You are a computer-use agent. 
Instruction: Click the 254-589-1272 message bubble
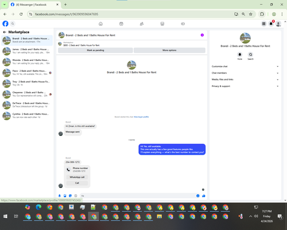72,162
